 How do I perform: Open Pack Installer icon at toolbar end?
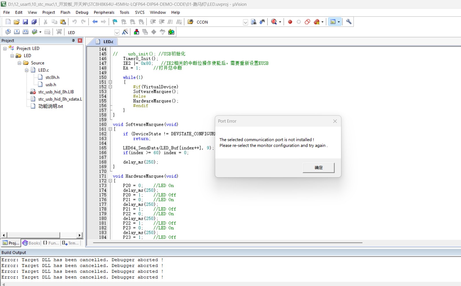pyautogui.click(x=171, y=32)
